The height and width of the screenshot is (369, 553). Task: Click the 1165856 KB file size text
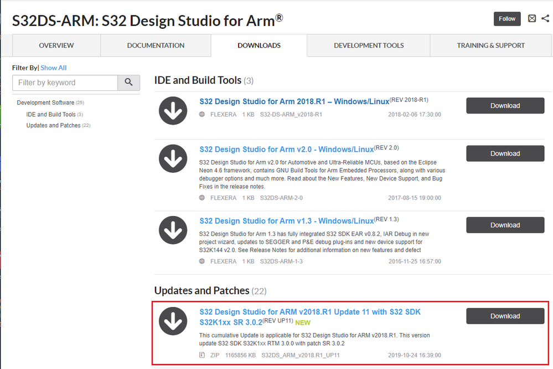click(241, 355)
